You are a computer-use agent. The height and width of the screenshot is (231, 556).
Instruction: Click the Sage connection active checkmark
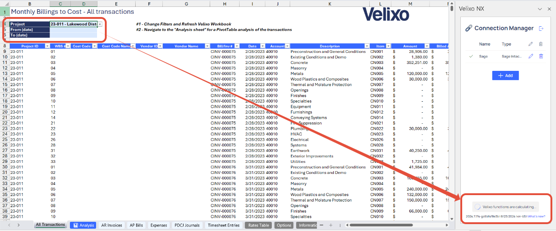click(470, 56)
